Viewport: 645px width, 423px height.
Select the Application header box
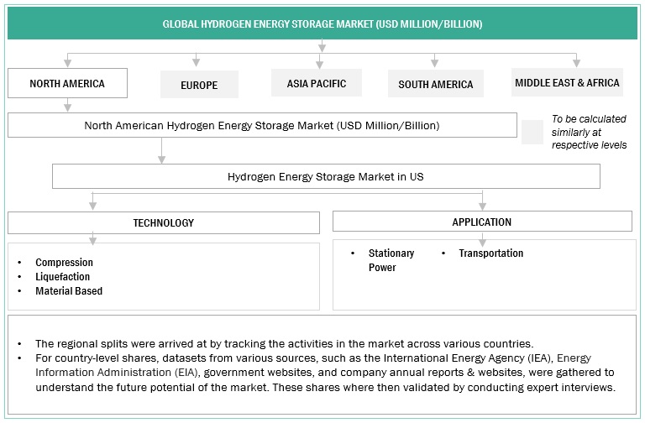[482, 222]
